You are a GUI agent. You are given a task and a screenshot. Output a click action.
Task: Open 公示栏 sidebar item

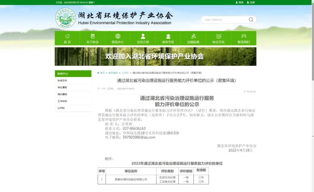click(61, 108)
